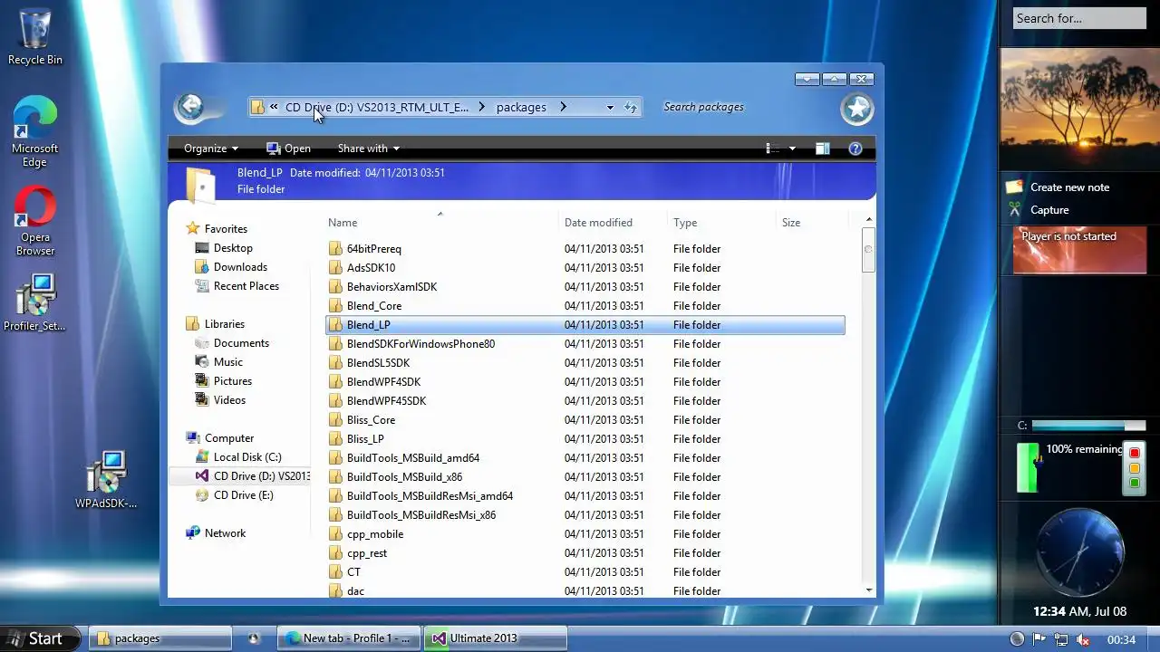Click the change view icon in the toolbar
Screen dimensions: 1160x652
[772, 149]
